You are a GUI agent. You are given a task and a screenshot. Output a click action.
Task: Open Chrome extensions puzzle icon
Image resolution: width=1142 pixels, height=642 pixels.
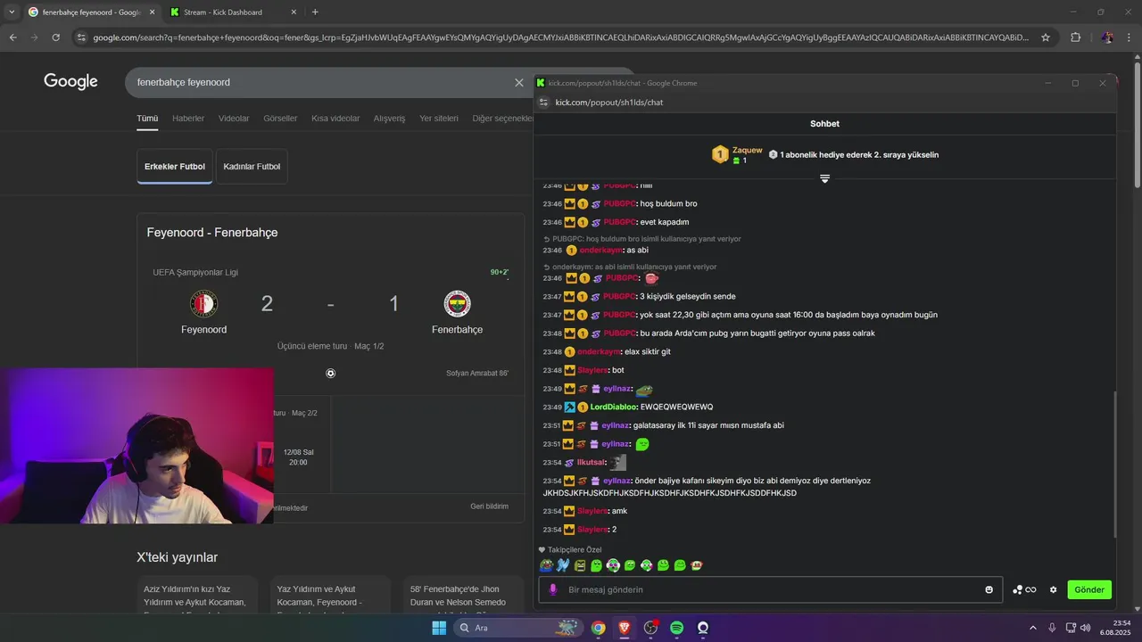point(1075,37)
